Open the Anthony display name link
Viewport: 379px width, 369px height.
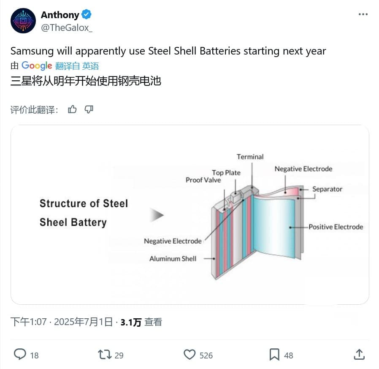tap(60, 15)
